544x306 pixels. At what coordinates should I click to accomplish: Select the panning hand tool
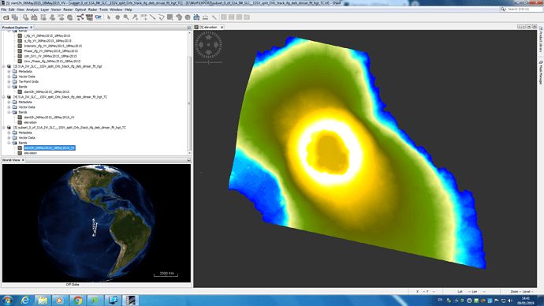click(117, 17)
